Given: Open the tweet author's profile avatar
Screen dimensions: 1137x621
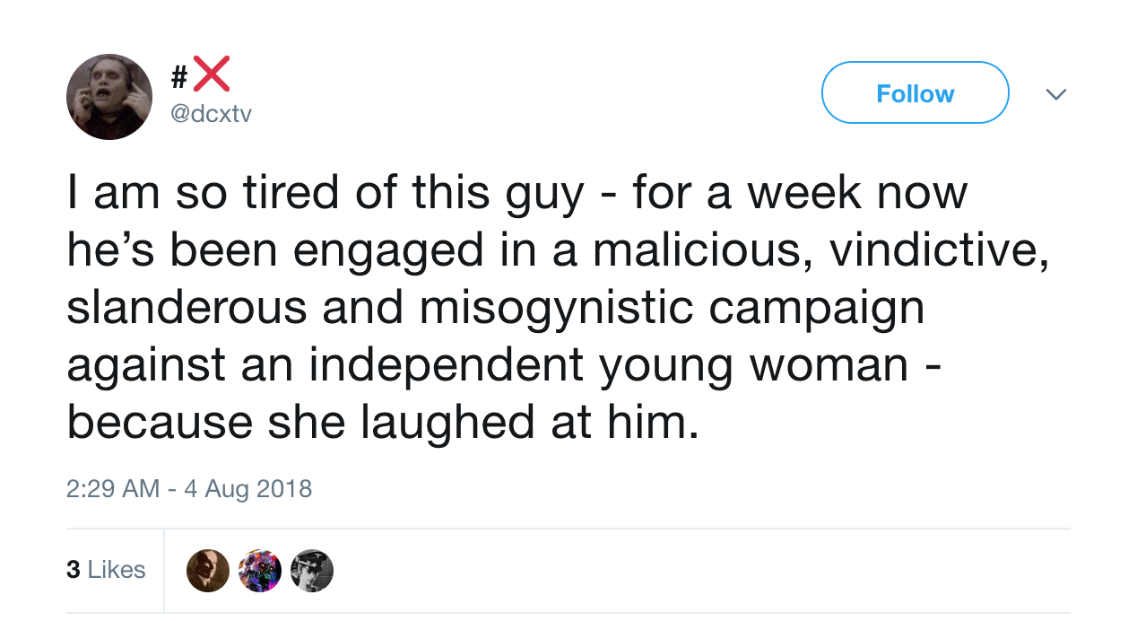Looking at the screenshot, I should click(x=109, y=97).
